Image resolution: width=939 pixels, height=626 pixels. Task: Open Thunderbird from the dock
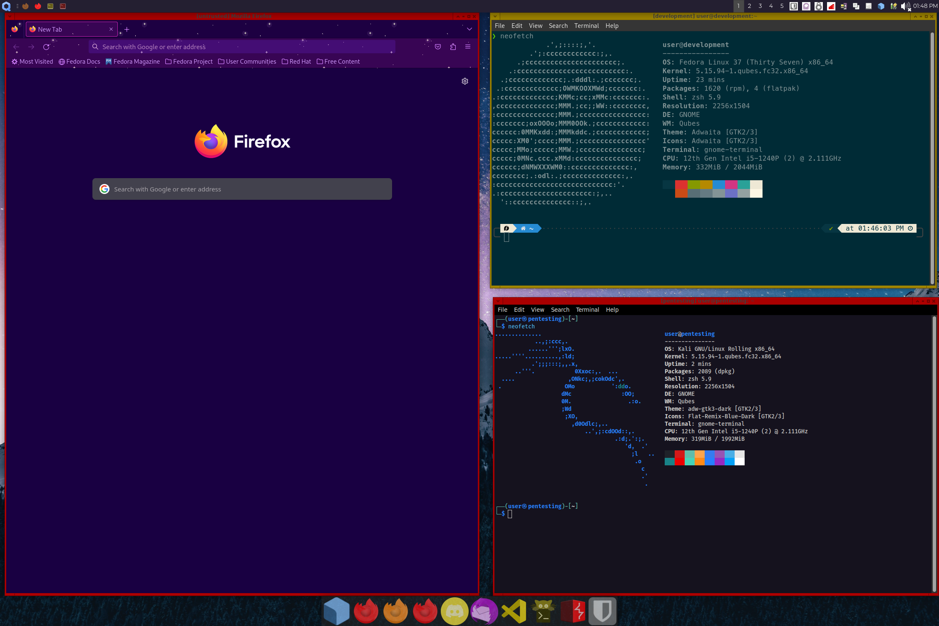point(484,611)
